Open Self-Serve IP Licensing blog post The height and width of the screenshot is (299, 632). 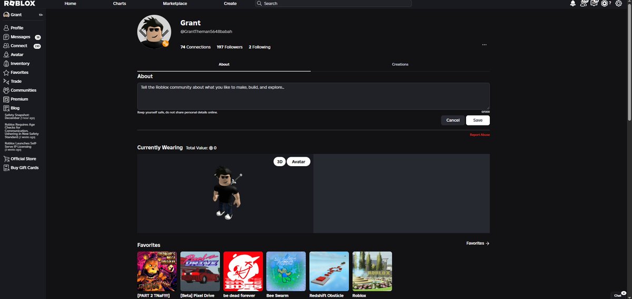pyautogui.click(x=21, y=146)
